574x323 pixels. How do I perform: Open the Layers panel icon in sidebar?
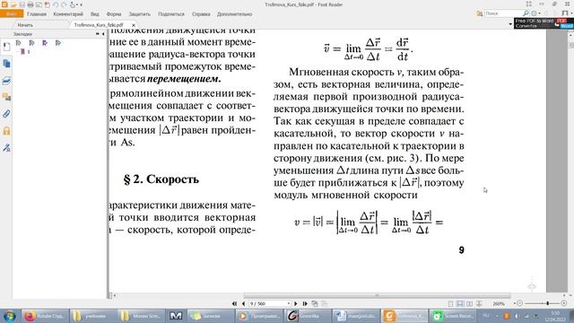6,81
